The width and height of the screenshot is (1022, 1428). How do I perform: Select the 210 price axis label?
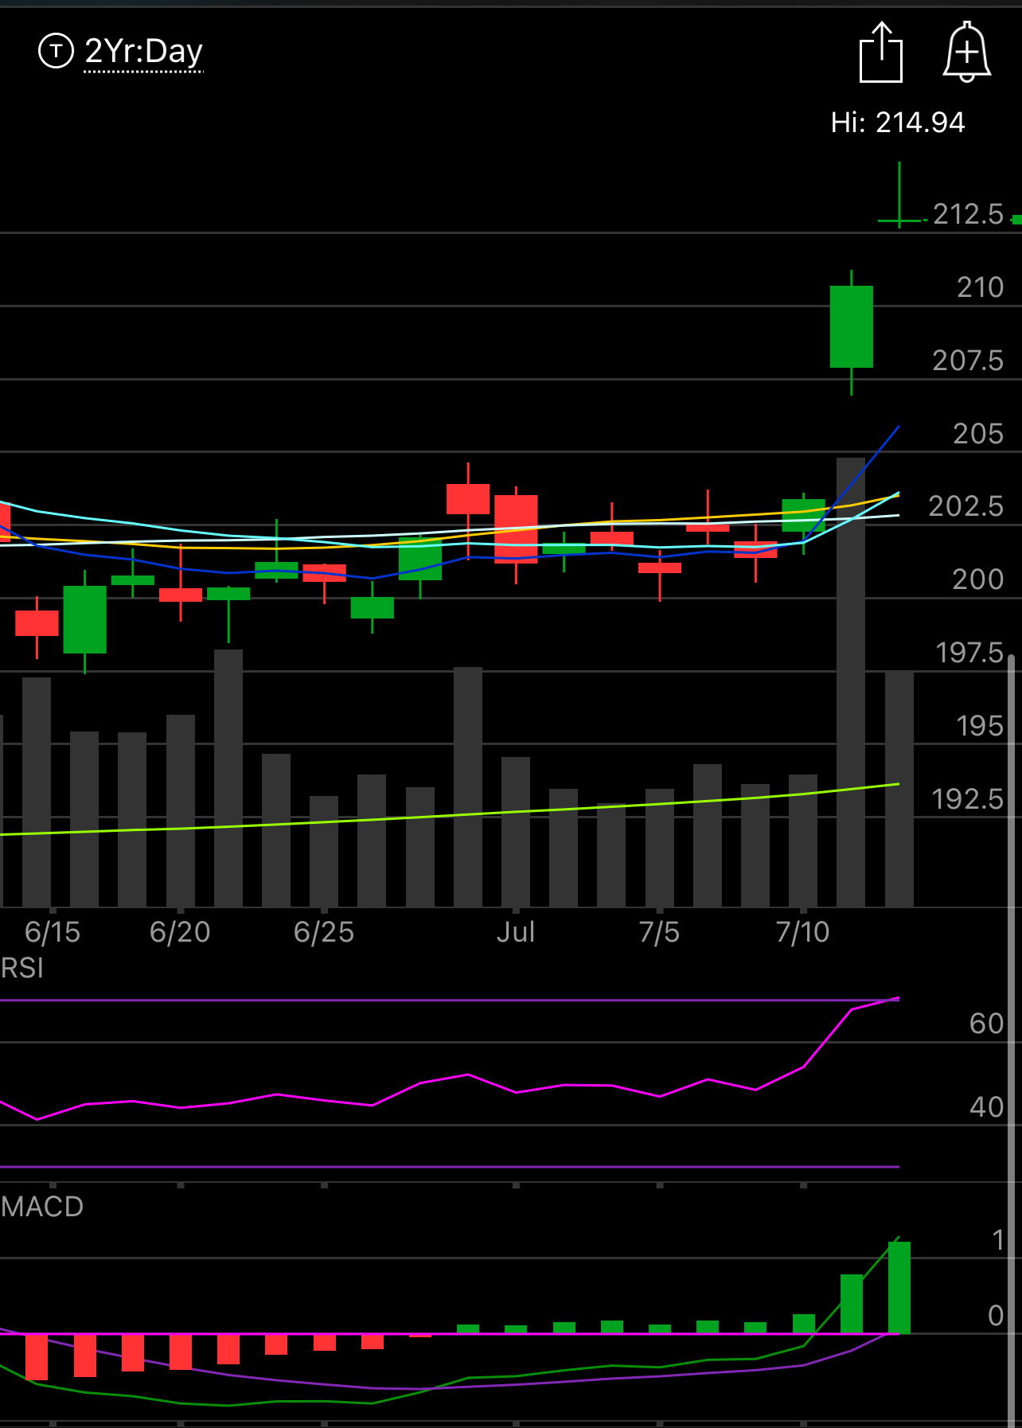(980, 287)
